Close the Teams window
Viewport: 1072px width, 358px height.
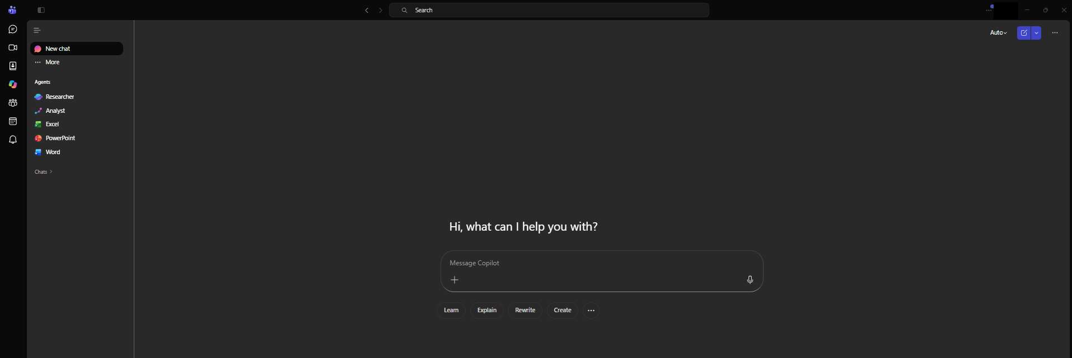[1064, 10]
